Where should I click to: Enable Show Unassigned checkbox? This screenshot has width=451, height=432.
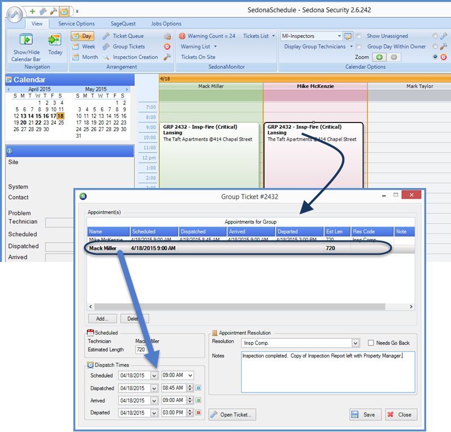tap(358, 36)
